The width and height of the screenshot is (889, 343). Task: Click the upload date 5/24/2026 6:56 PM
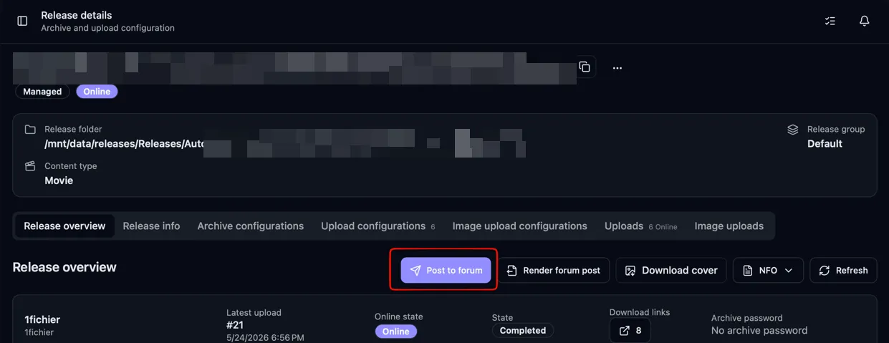click(265, 337)
